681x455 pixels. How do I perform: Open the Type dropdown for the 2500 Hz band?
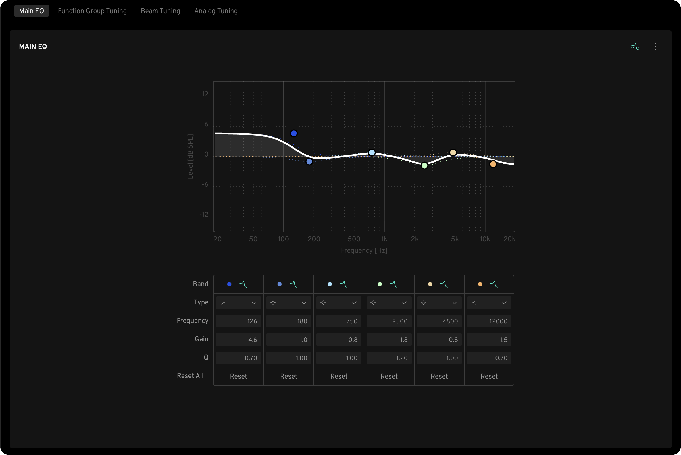point(389,303)
